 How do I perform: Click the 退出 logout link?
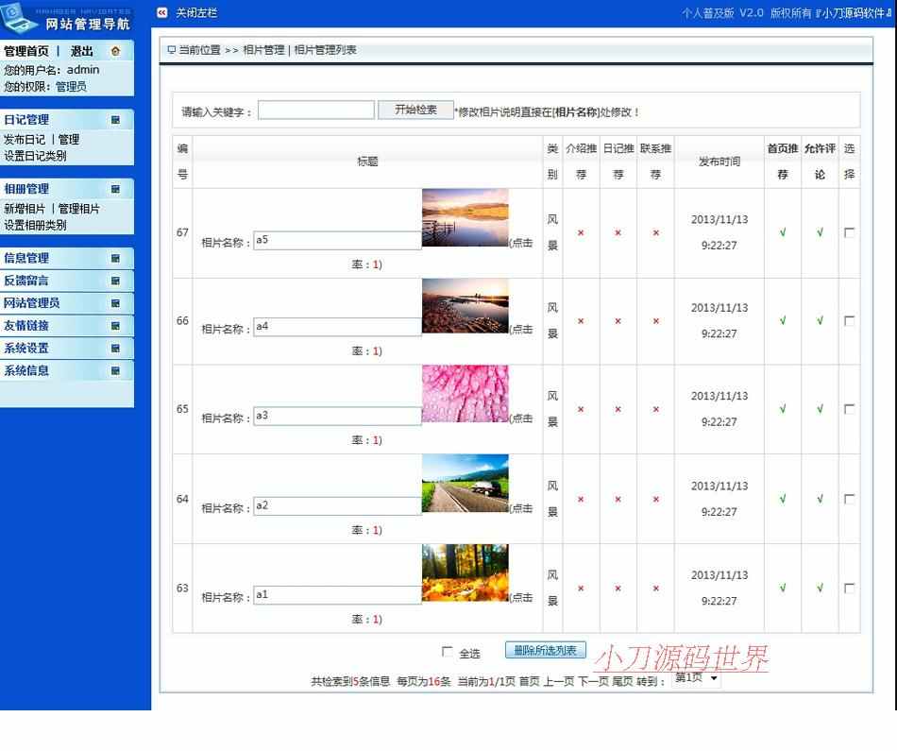tap(82, 51)
